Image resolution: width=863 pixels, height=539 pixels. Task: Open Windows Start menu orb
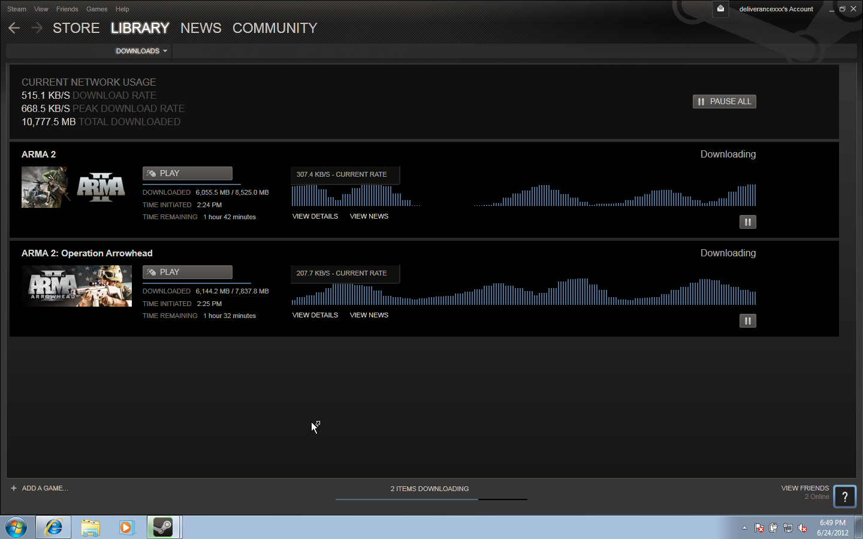(16, 528)
